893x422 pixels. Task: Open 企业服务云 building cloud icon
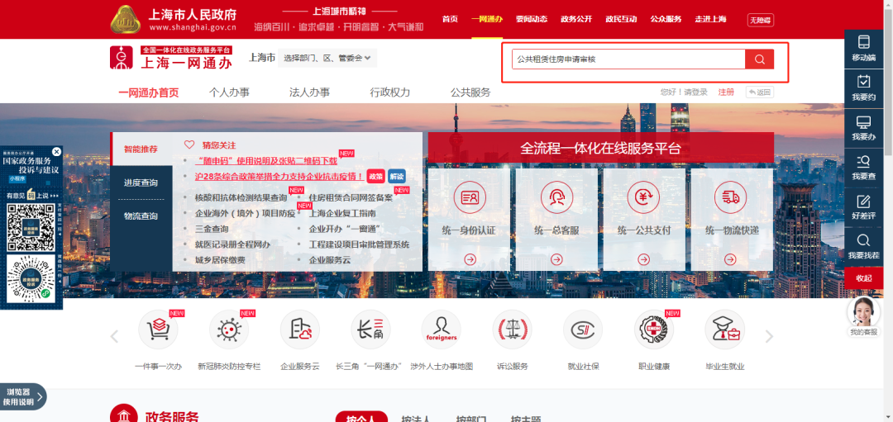(x=299, y=330)
